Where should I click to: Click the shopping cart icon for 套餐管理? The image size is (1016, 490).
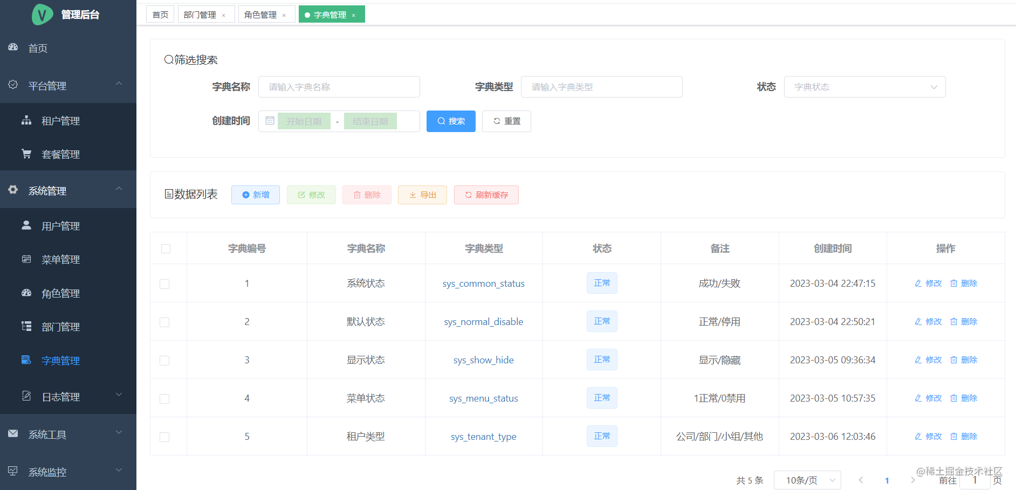click(x=26, y=154)
